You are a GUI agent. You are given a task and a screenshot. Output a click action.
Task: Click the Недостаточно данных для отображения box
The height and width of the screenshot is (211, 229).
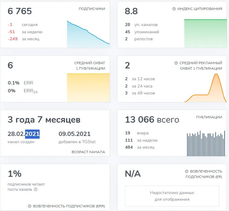coord(172,196)
